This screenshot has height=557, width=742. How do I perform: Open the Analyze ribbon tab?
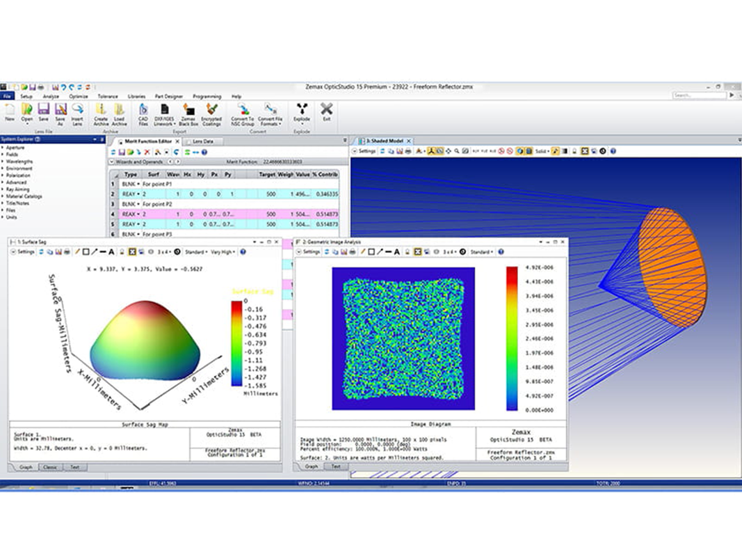tap(51, 96)
